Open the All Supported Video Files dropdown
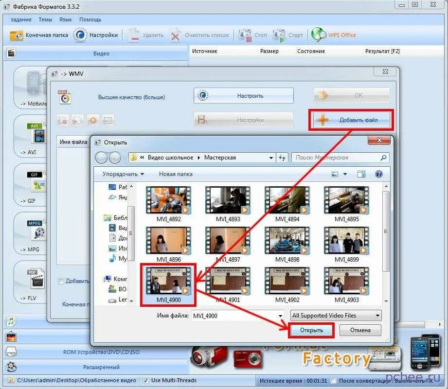 point(336,316)
